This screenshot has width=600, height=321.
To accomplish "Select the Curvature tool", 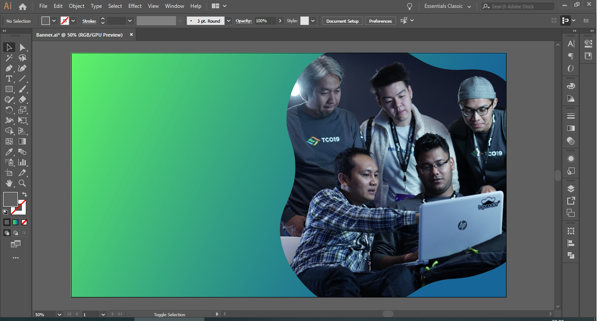I will tap(23, 68).
